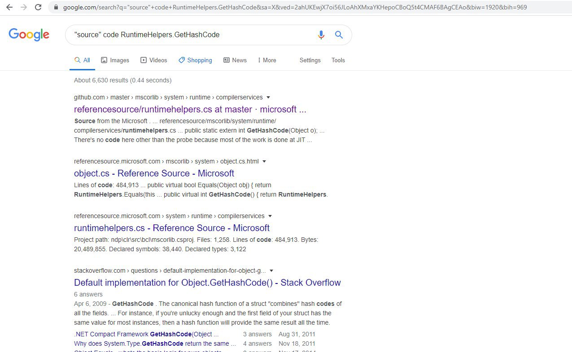Expand the github.com result options arrow
The height and width of the screenshot is (352, 572).
pos(268,98)
